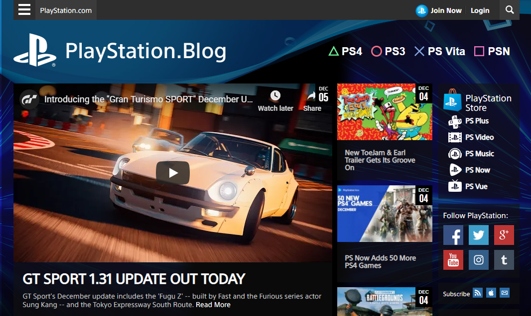The height and width of the screenshot is (316, 531).
Task: Play the Gran Turismo SPORT video
Action: point(173,173)
